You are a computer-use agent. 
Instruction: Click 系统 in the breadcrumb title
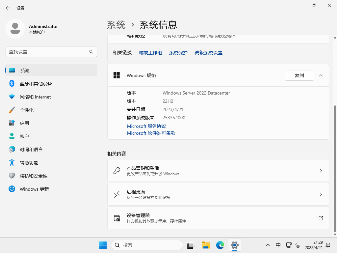pos(116,25)
